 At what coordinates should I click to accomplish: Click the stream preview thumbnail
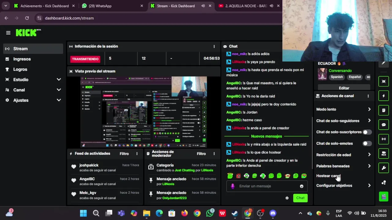coord(144,112)
